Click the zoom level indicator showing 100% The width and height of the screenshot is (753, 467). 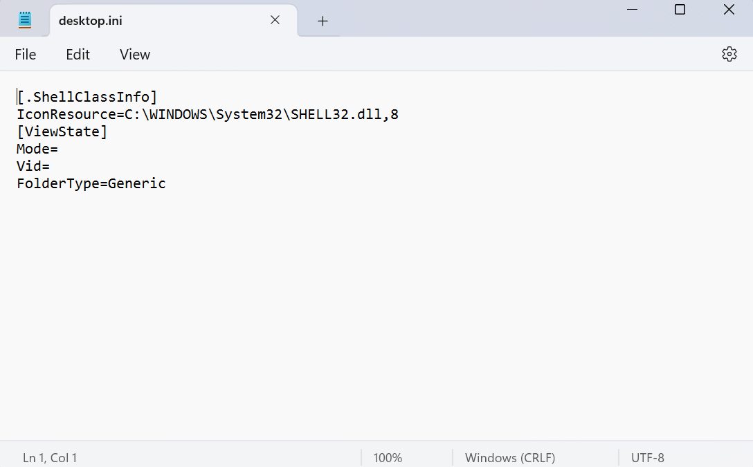coord(387,457)
